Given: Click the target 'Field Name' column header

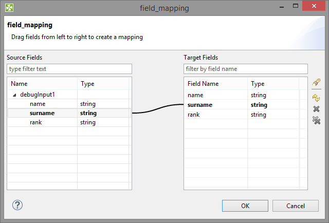Looking at the screenshot, I should click(x=215, y=84).
